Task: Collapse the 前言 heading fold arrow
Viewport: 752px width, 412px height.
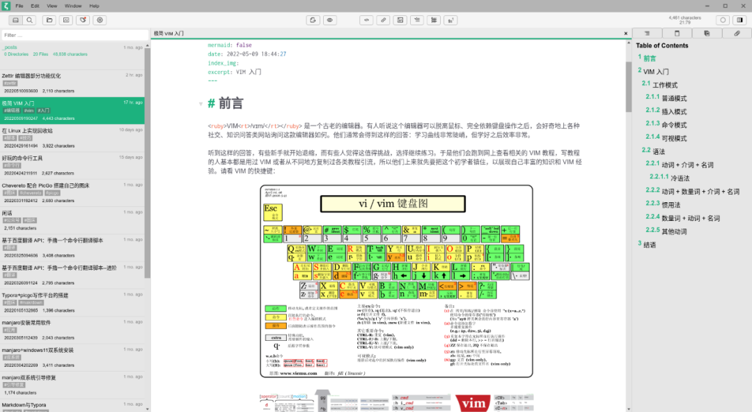Action: click(201, 104)
